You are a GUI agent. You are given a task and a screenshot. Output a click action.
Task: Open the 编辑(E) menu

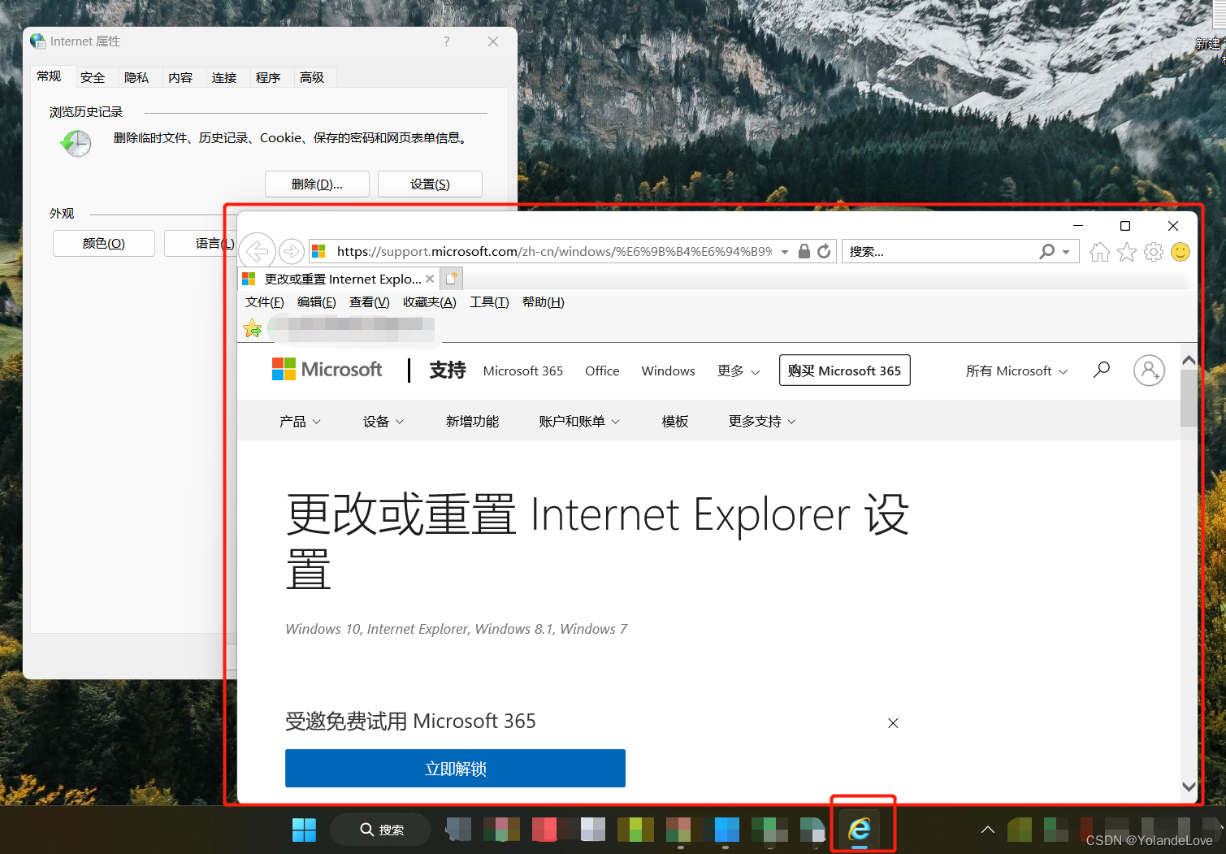pyautogui.click(x=317, y=302)
